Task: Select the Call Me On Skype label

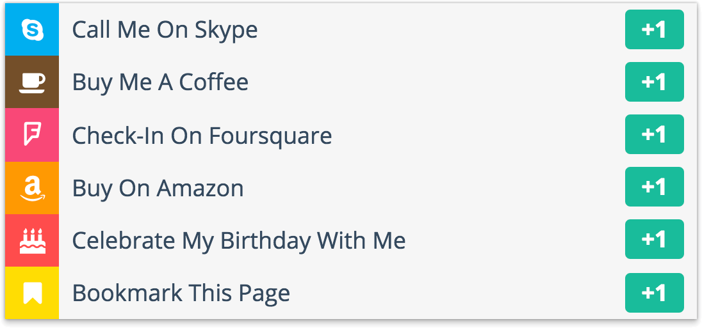Action: [165, 31]
